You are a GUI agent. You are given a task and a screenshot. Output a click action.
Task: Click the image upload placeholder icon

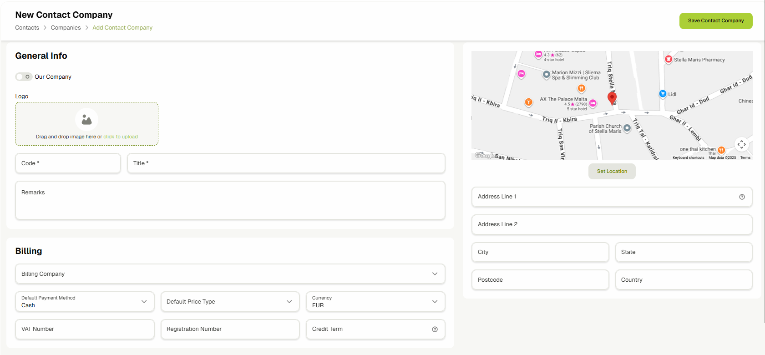86,120
